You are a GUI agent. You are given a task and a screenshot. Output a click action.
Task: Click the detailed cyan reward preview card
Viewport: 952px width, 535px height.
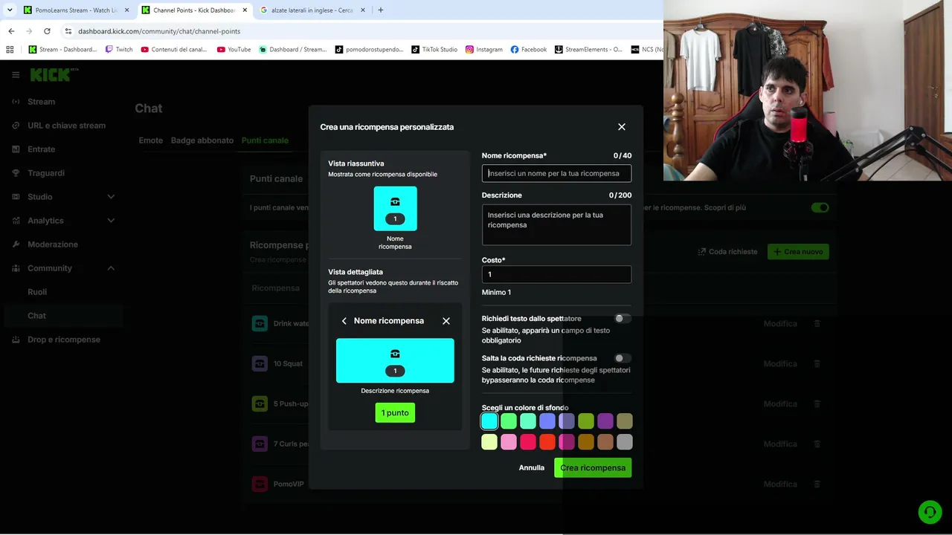pos(395,360)
